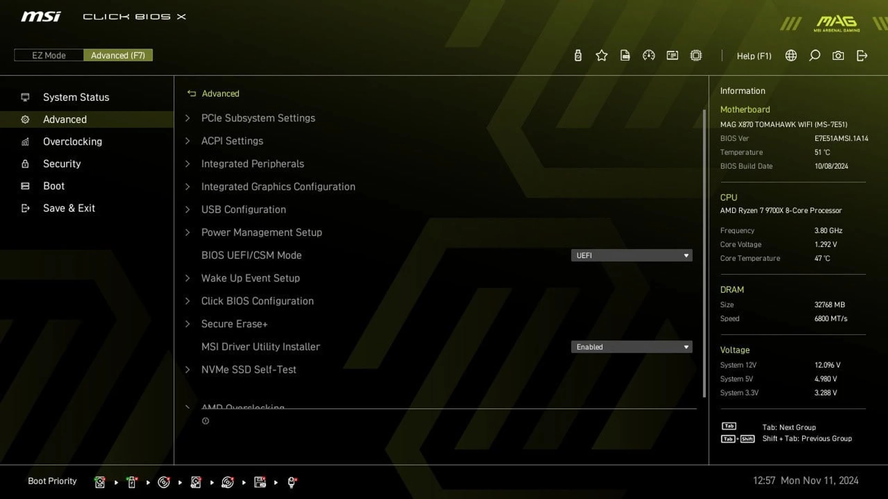Switch to EZ Mode
This screenshot has width=888, height=499.
[49, 55]
